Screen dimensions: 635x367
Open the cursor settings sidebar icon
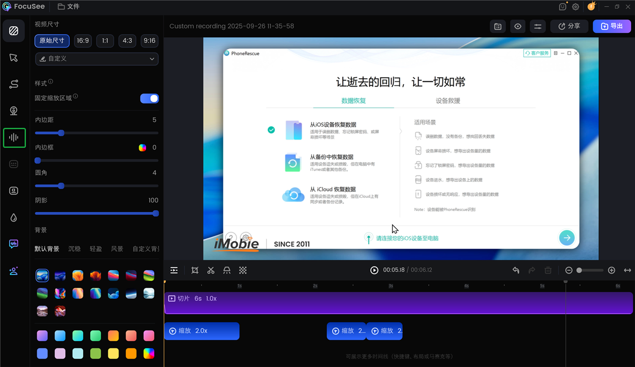click(x=14, y=58)
